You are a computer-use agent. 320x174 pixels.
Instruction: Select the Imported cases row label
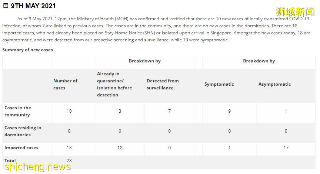[21, 148]
